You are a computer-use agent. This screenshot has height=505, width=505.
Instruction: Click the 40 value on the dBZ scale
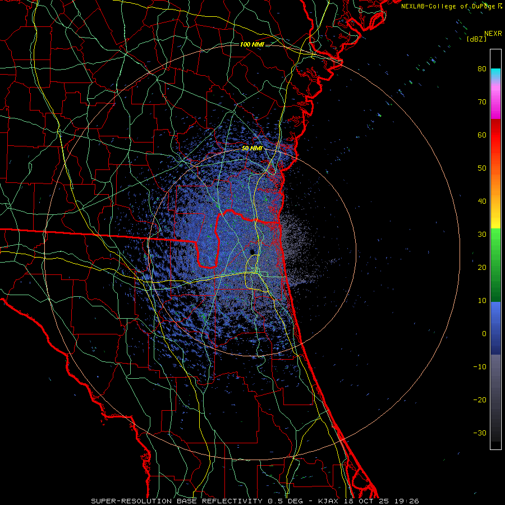[482, 201]
